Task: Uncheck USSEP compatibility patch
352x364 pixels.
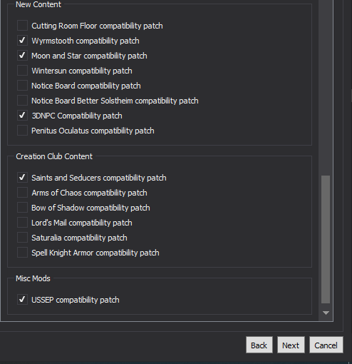Action: coord(22,300)
